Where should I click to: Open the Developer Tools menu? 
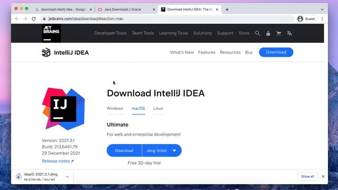[x=110, y=33]
